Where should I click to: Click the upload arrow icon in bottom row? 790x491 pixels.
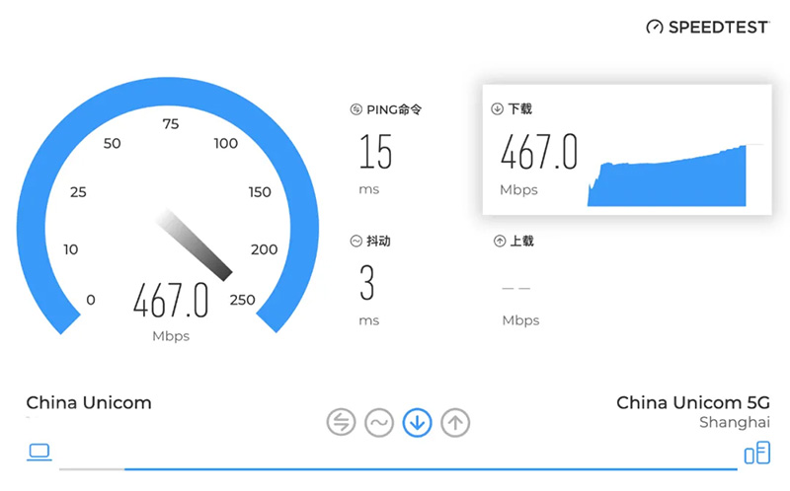tap(455, 423)
